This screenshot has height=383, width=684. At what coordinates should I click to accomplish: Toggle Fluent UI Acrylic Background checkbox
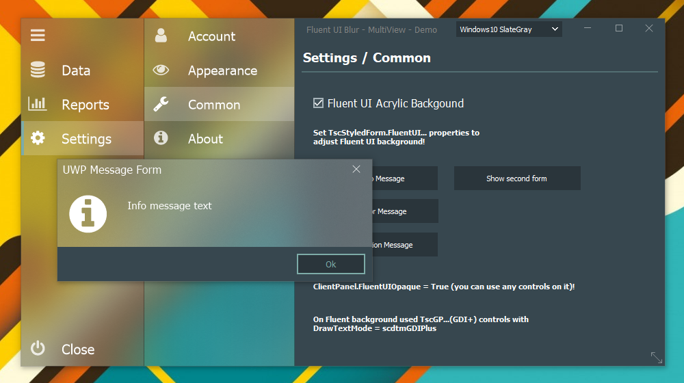click(x=319, y=103)
